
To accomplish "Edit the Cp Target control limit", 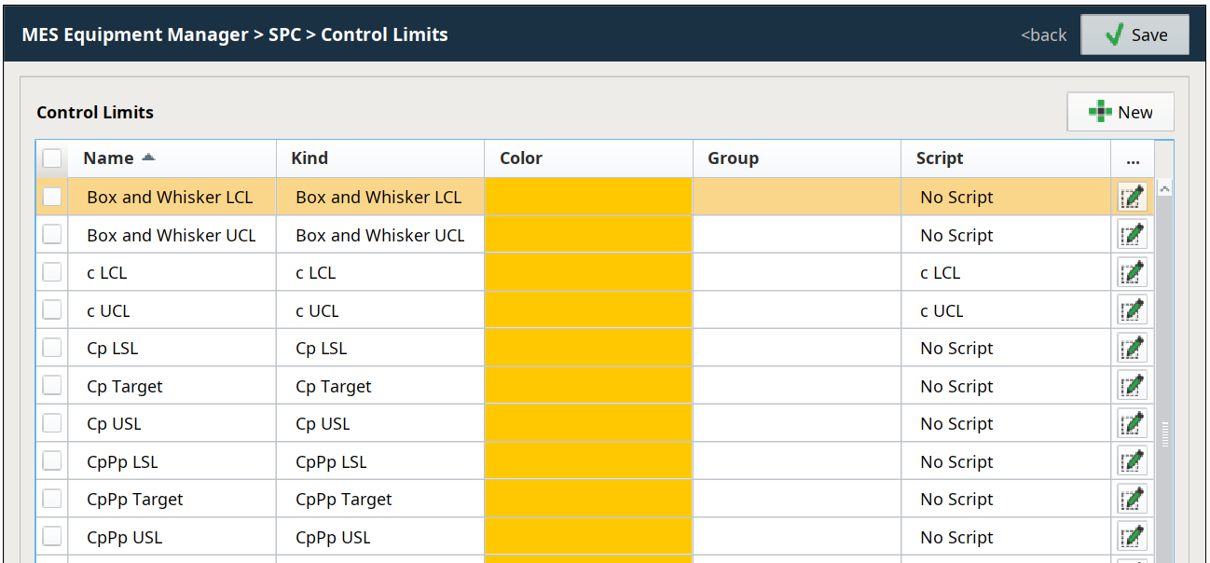I will [1132, 386].
